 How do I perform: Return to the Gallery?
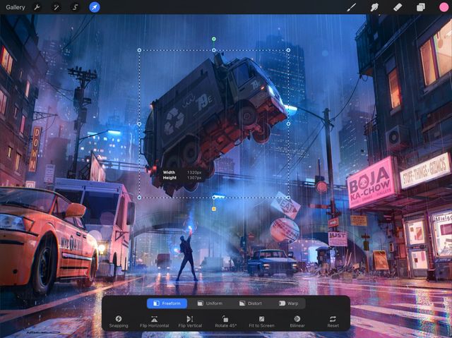click(16, 7)
